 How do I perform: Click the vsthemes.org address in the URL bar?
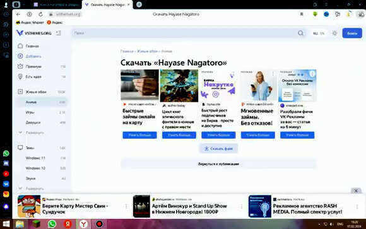(x=68, y=15)
